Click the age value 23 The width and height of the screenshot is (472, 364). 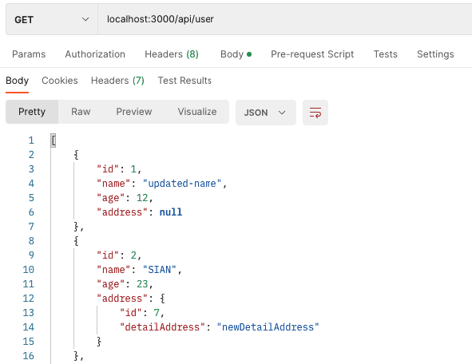142,284
